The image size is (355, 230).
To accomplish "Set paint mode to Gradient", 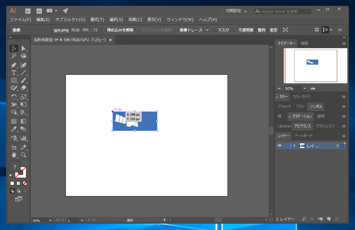I will coord(19,183).
